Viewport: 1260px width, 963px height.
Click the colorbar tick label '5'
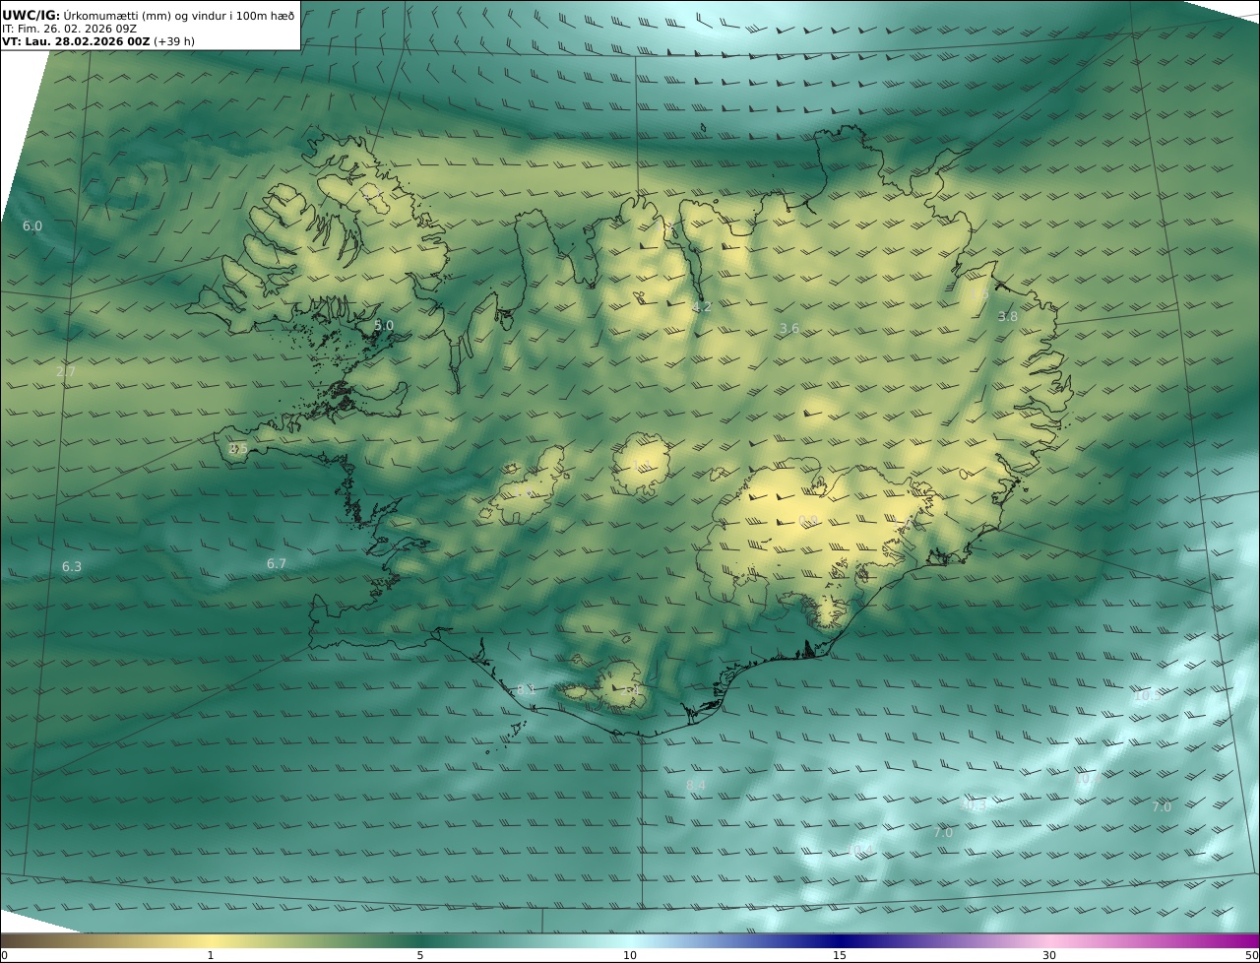tap(420, 955)
